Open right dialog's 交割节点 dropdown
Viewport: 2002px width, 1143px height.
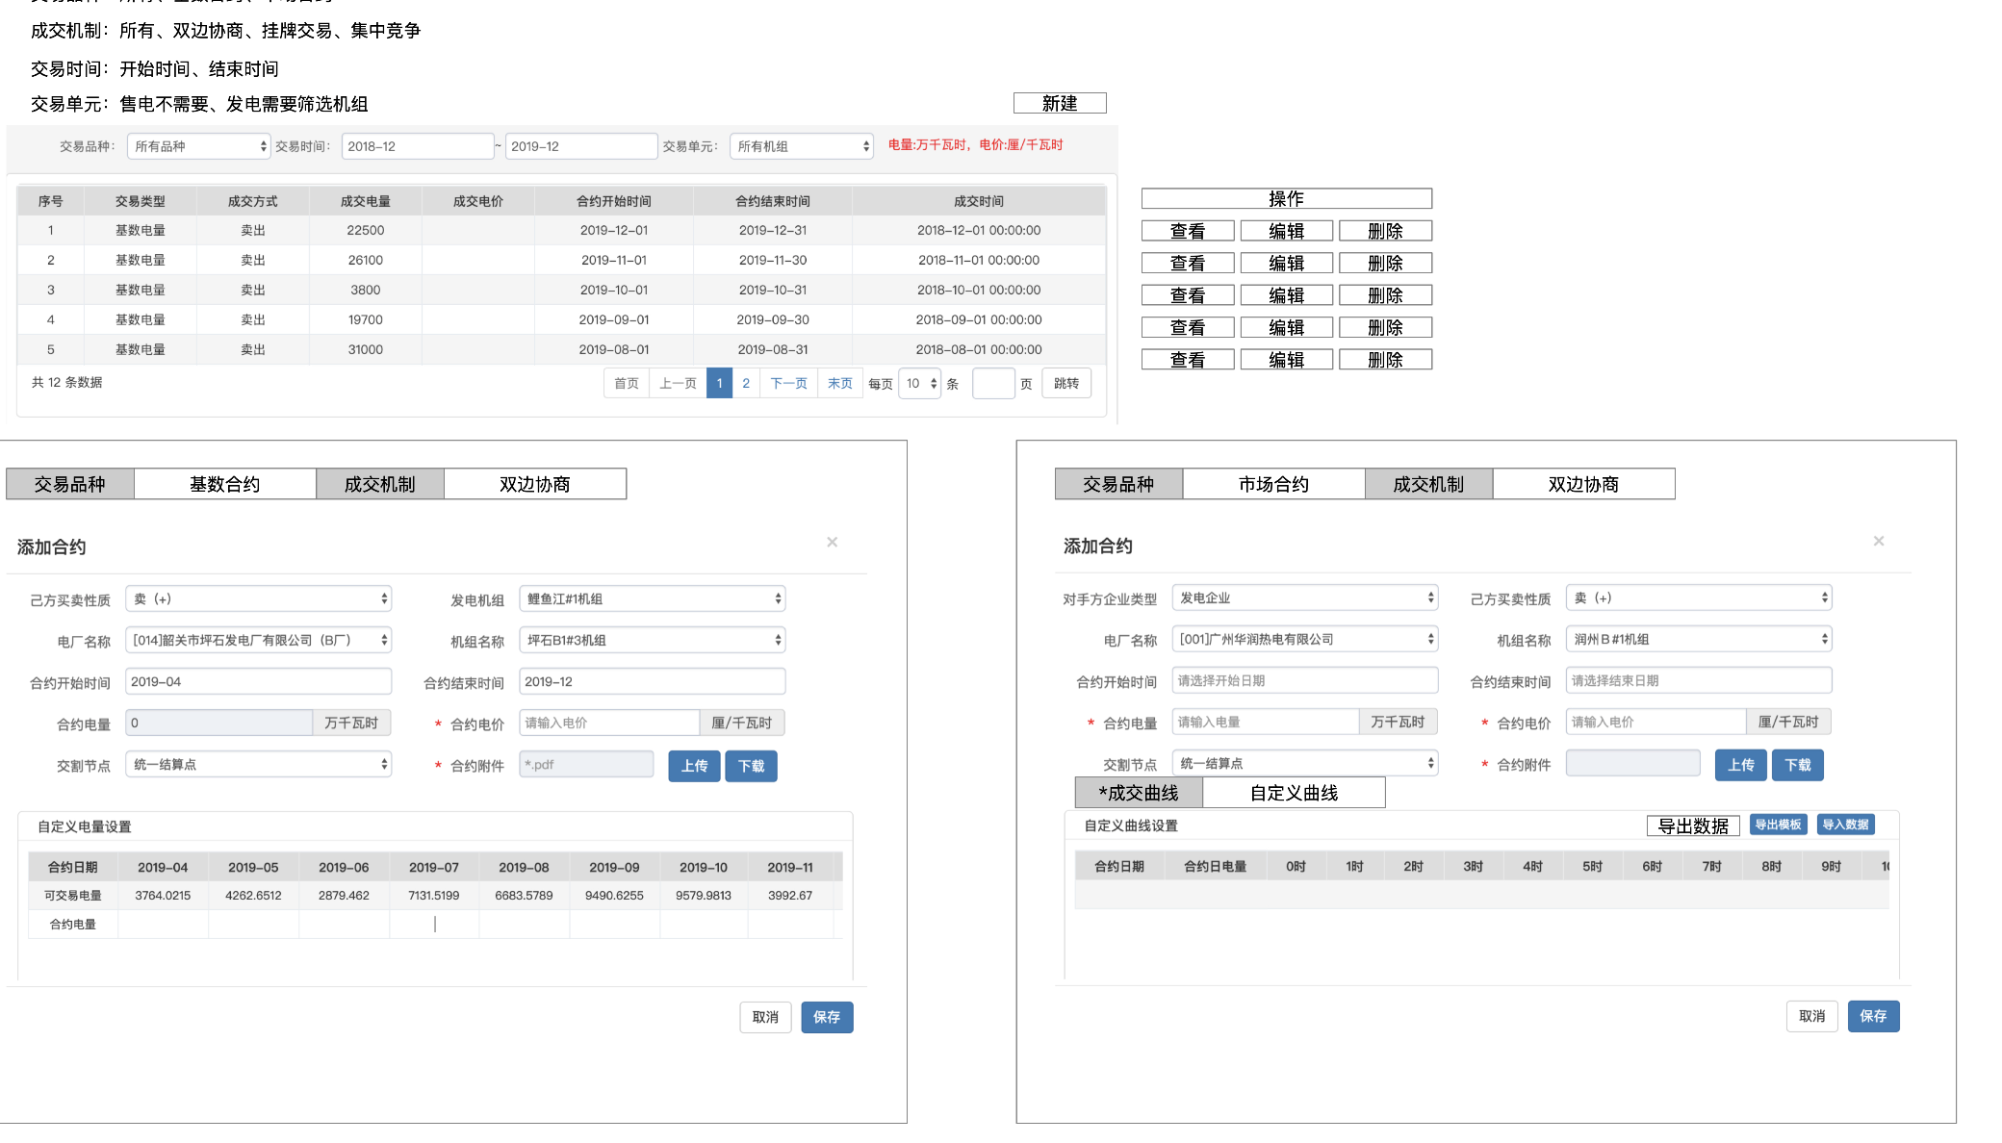1305,763
